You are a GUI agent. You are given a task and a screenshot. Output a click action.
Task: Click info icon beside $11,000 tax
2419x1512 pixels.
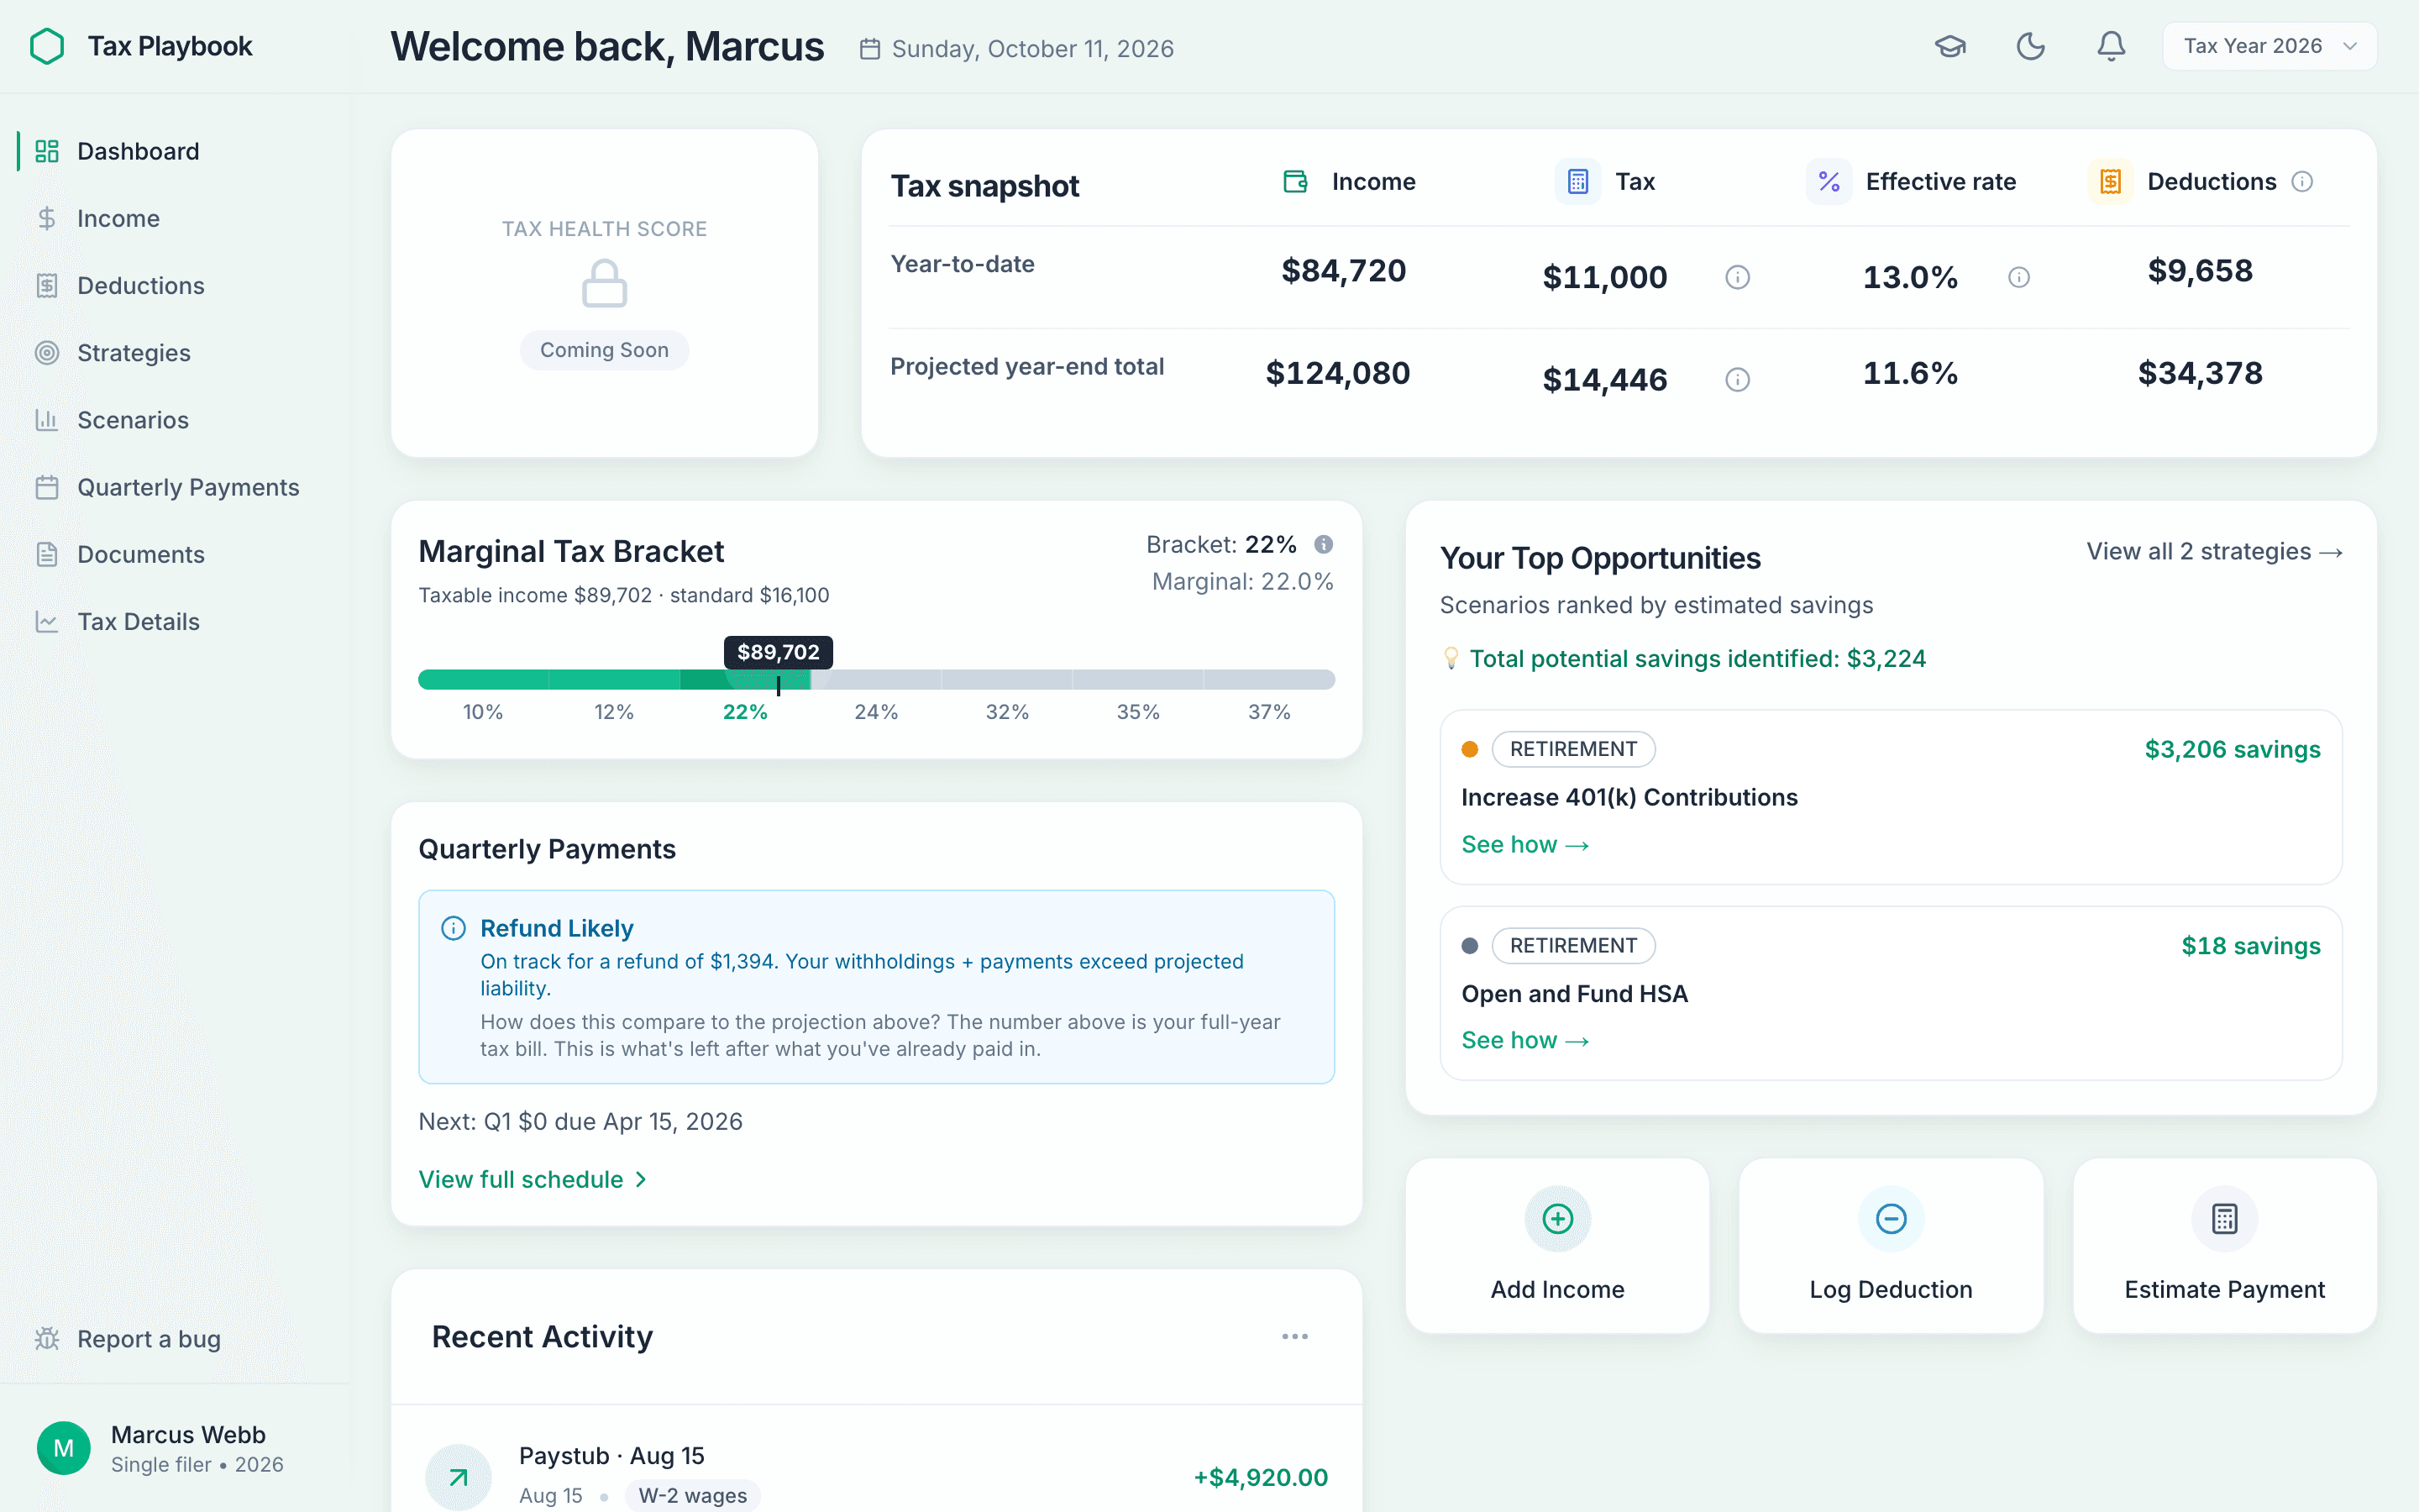[x=1737, y=277]
